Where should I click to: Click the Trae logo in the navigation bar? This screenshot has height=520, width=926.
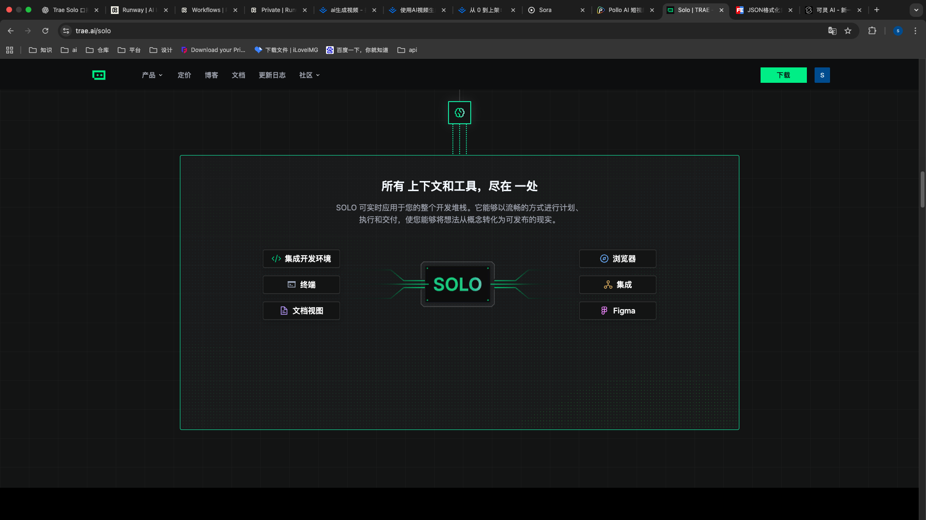point(99,75)
